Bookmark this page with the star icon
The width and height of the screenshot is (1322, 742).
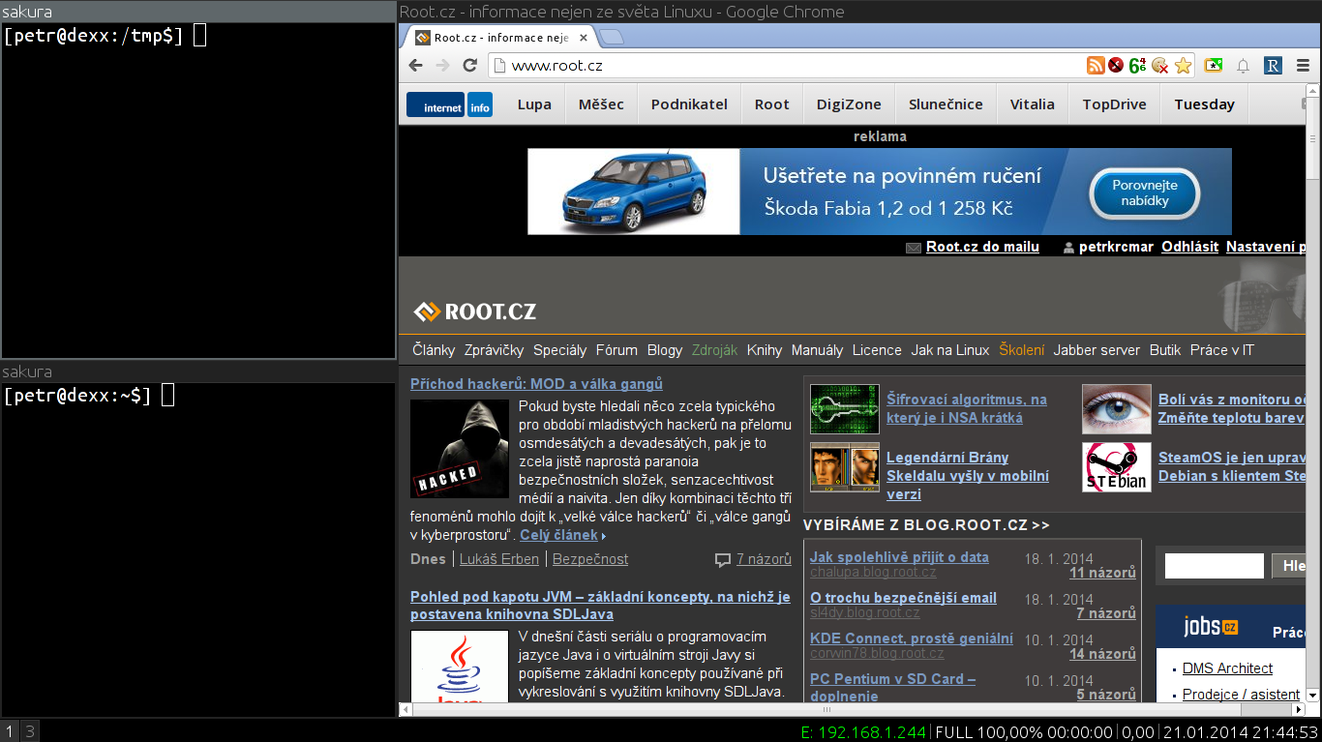point(1184,66)
